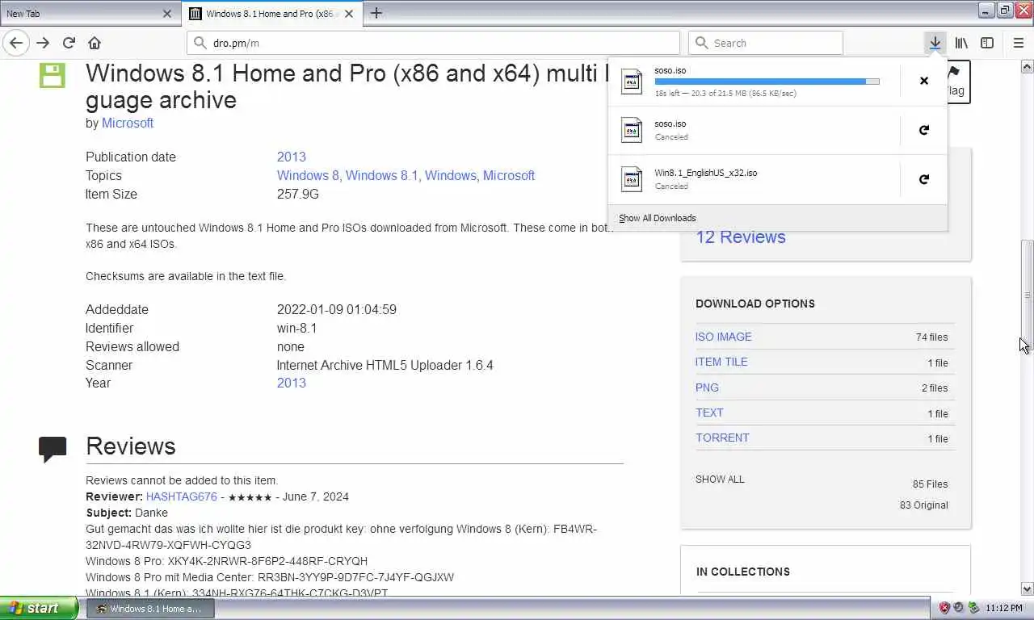
Task: Reload the current page
Action: (69, 43)
